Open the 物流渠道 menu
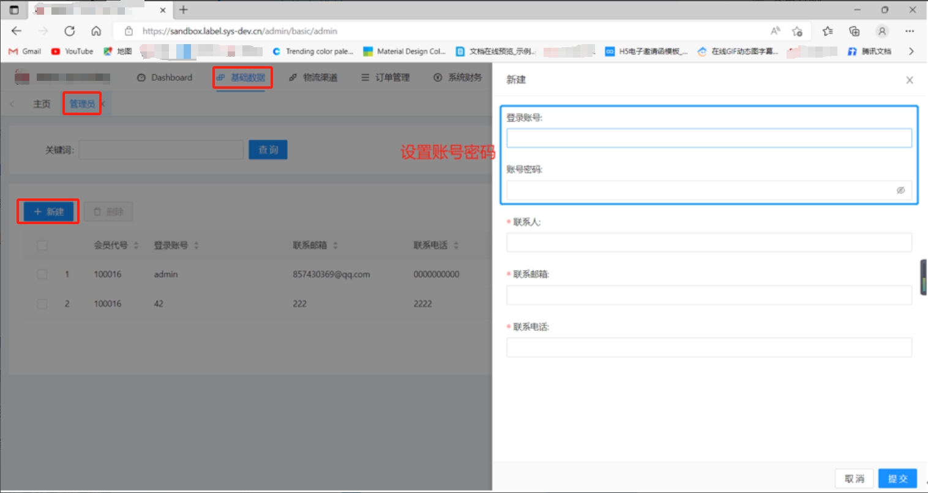 pyautogui.click(x=313, y=78)
